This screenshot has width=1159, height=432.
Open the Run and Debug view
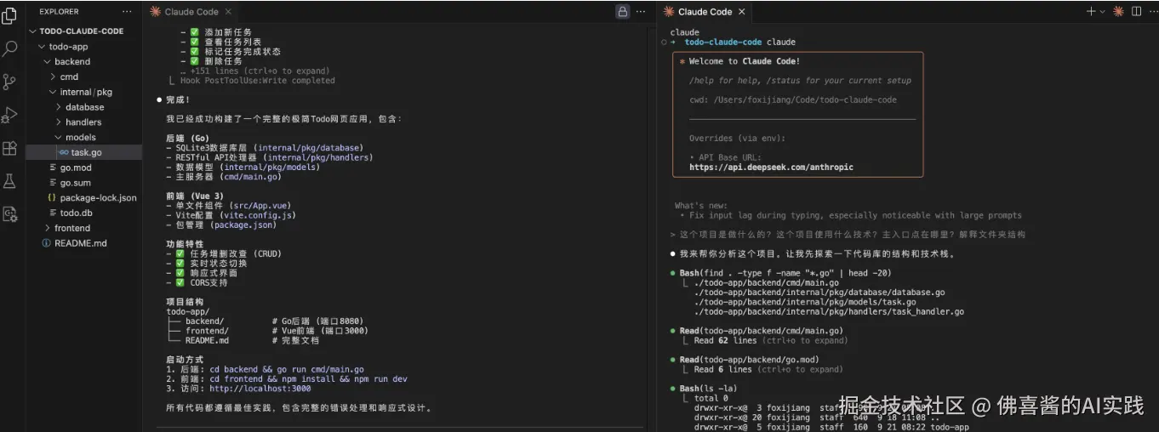[x=10, y=115]
